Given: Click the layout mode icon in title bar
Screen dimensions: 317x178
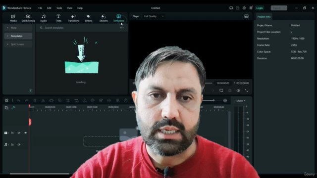Looking at the screenshot, I should pos(231,8).
